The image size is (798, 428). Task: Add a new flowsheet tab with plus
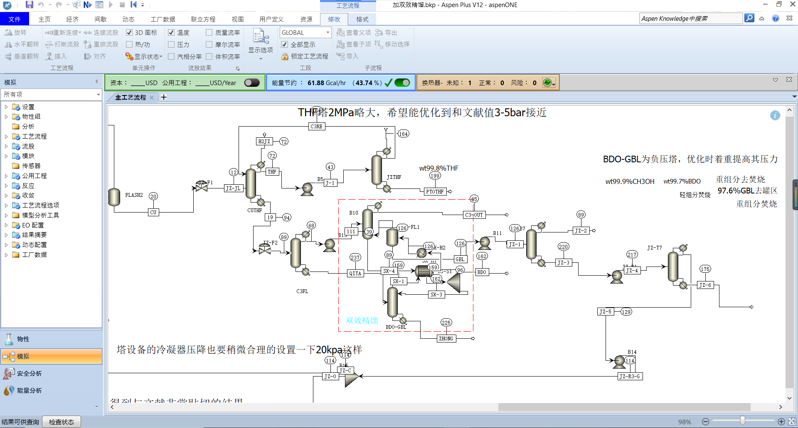point(164,97)
